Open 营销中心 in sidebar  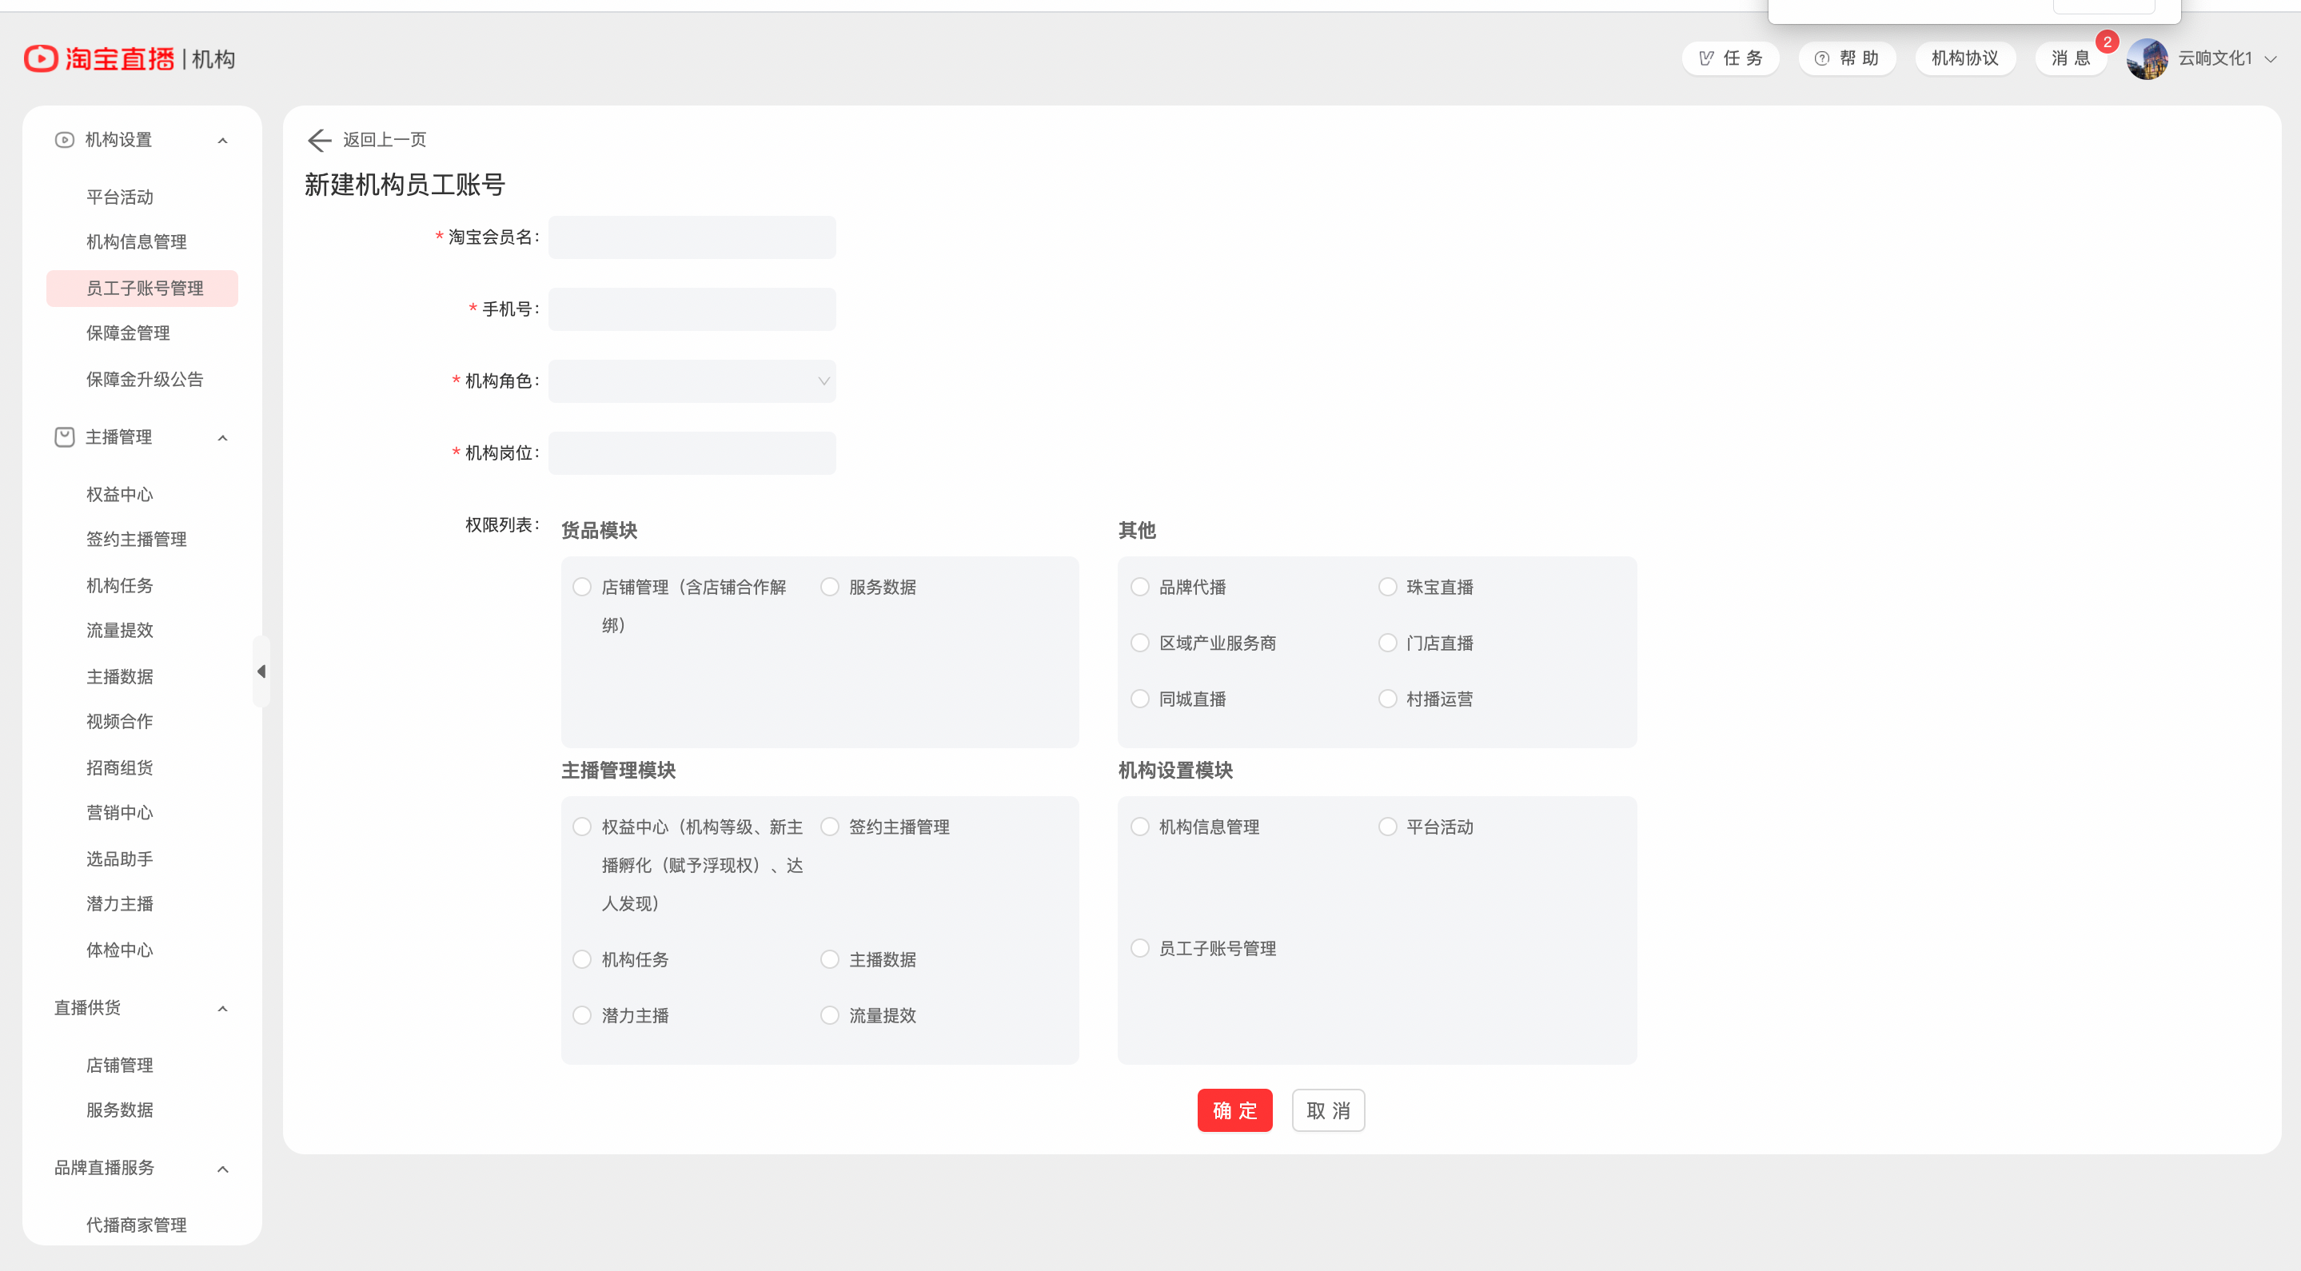click(120, 813)
